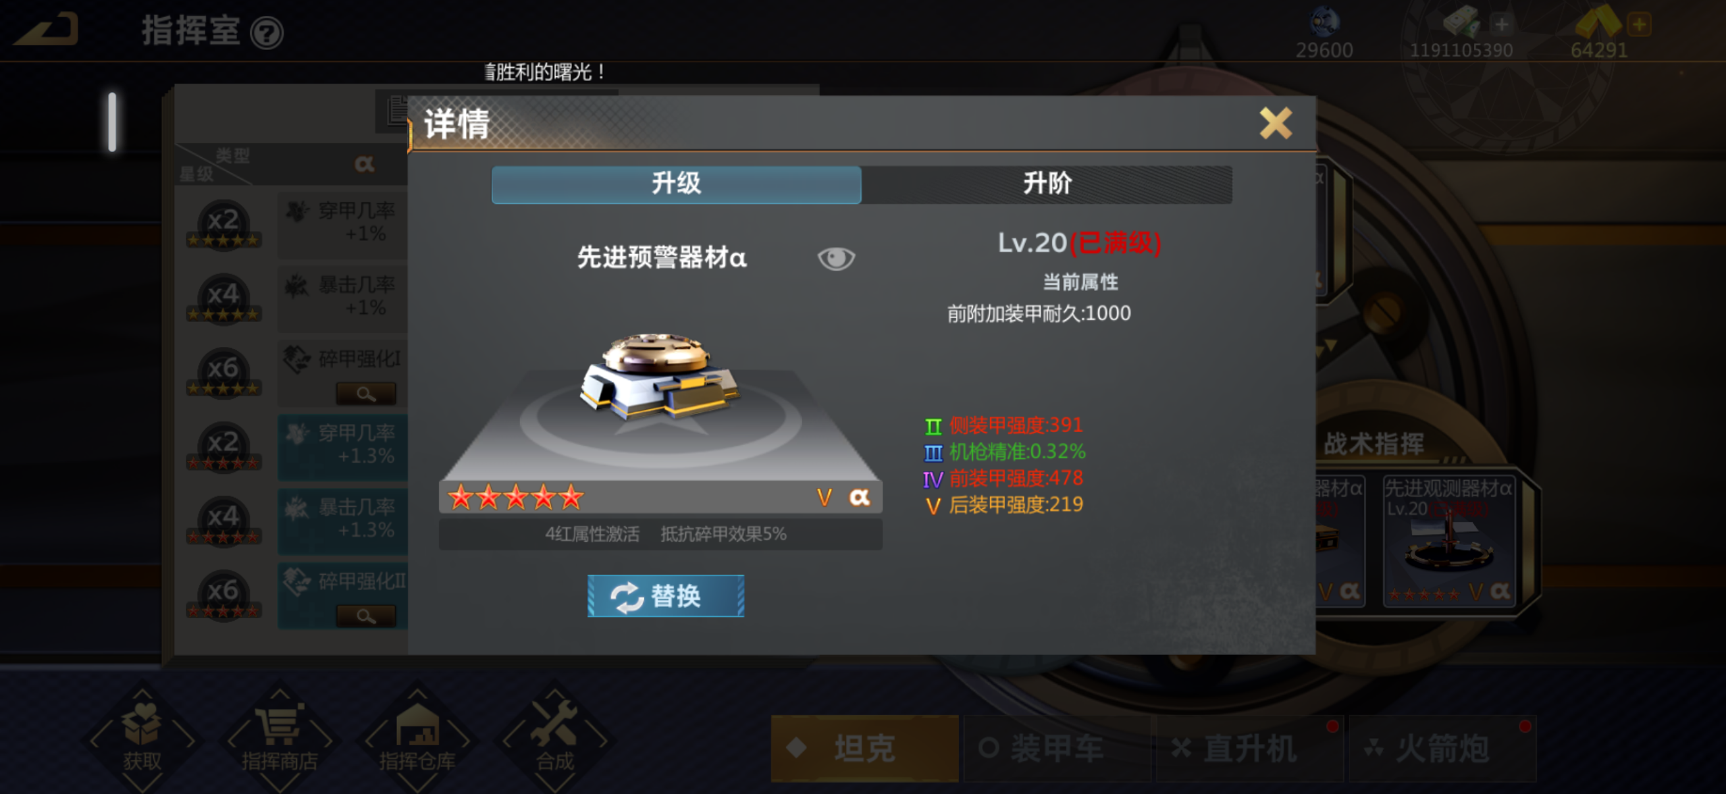Screen dimensions: 1726x794
Task: Click the 替换 replace button
Action: [666, 596]
